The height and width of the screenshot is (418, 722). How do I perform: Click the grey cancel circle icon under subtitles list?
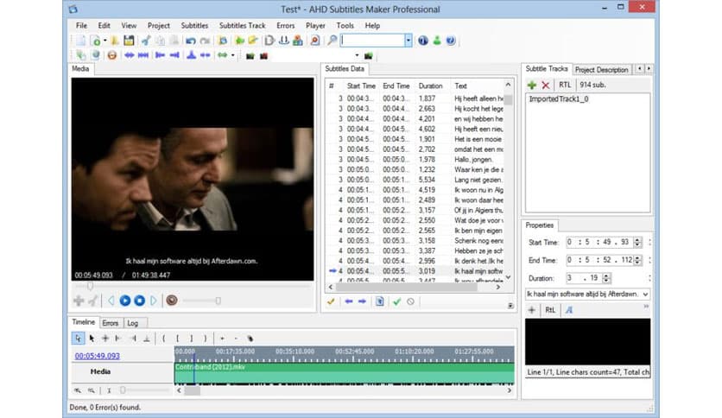click(410, 301)
